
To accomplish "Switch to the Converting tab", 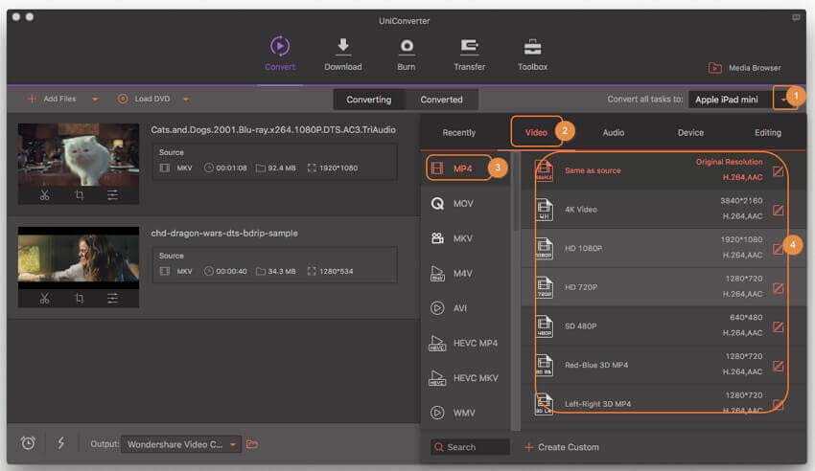I will click(368, 99).
